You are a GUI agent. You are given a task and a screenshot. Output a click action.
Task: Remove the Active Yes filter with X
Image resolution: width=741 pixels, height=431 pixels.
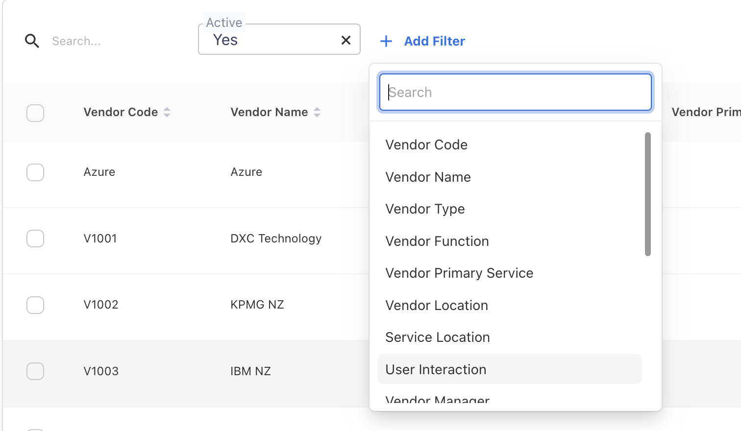pos(346,40)
